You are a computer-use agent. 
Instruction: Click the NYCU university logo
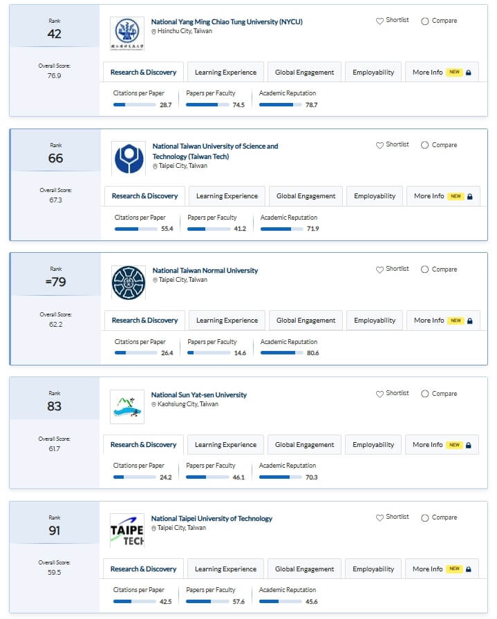tap(126, 34)
